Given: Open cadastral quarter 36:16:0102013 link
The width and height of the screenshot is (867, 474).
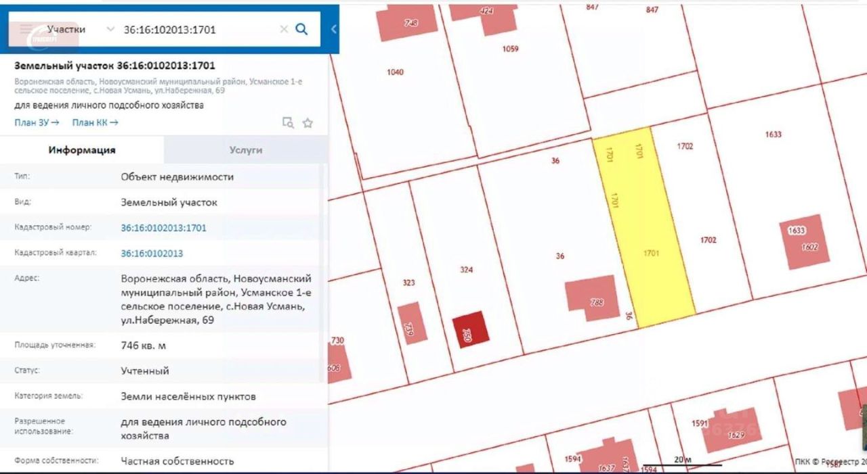Looking at the screenshot, I should point(152,254).
